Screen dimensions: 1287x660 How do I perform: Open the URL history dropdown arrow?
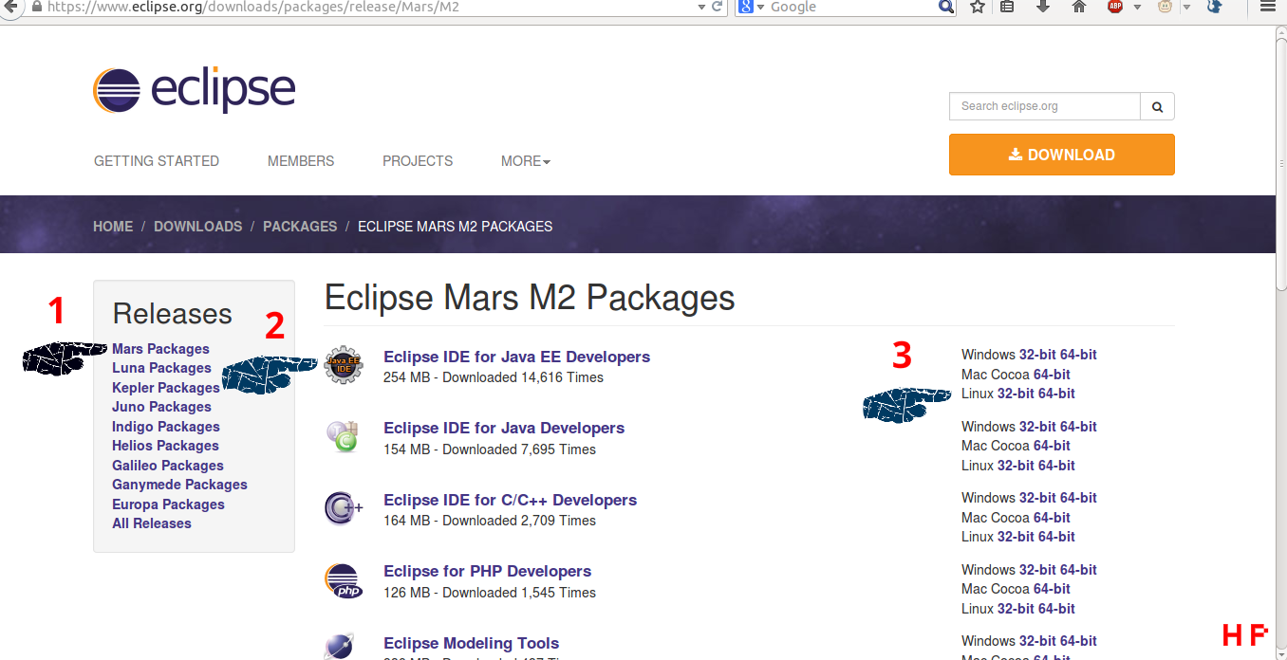point(701,7)
